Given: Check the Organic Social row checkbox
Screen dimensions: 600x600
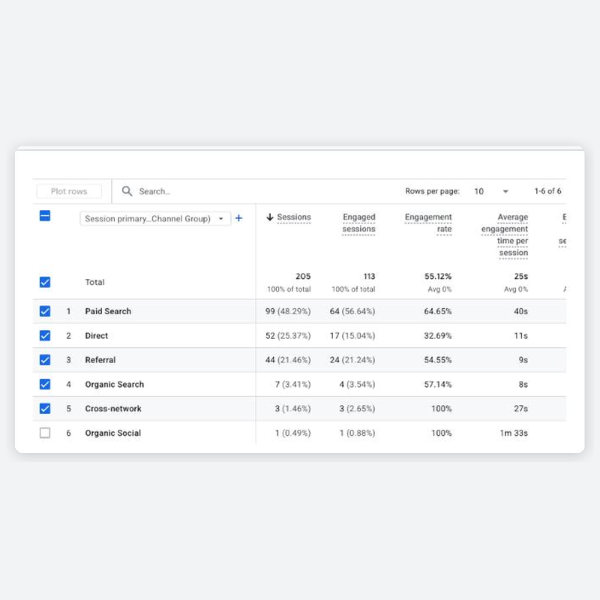Looking at the screenshot, I should tap(45, 433).
